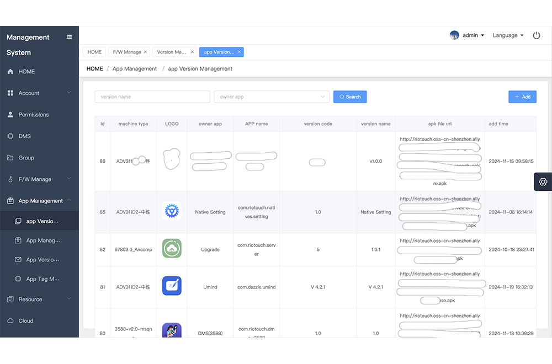Open the floating settings gear panel
The image size is (552, 364).
click(543, 181)
